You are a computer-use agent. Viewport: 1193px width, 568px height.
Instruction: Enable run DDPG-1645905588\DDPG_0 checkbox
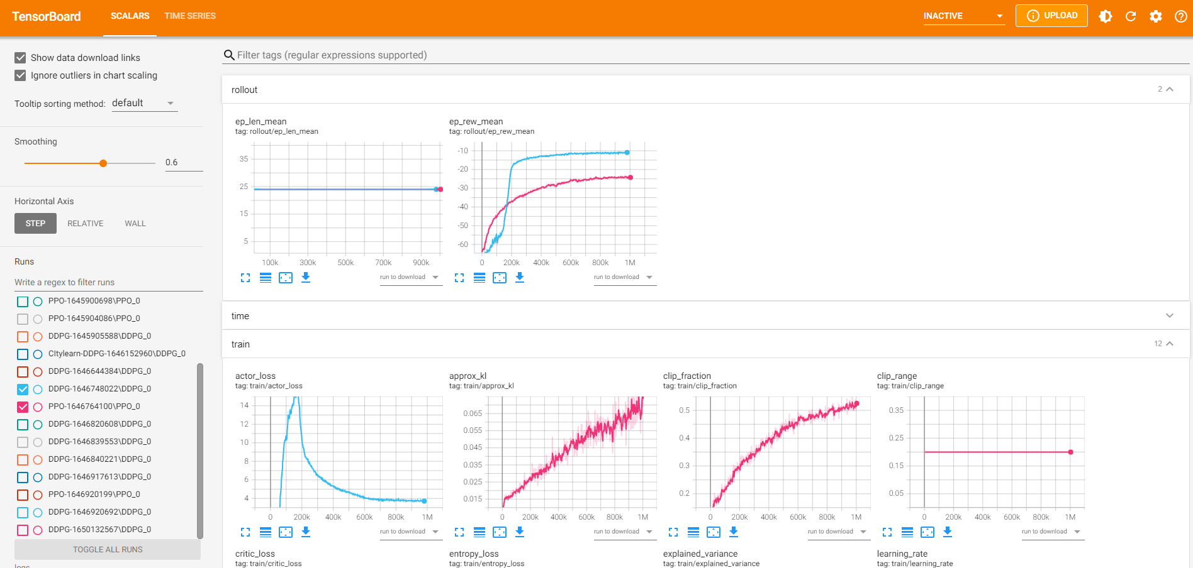pos(23,337)
